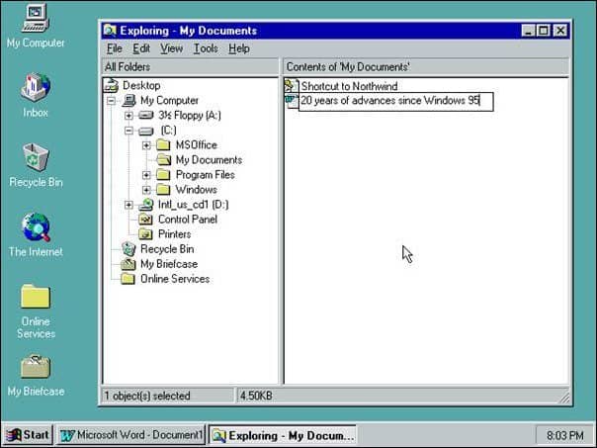
Task: Click Contents of 'My Documents' header
Action: pos(426,67)
